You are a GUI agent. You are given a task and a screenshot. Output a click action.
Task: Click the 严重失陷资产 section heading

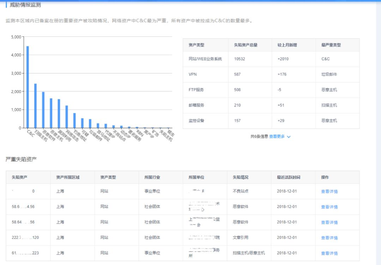pyautogui.click(x=21, y=159)
